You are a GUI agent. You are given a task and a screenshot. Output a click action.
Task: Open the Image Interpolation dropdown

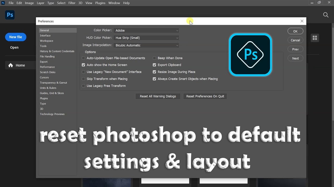(x=146, y=45)
